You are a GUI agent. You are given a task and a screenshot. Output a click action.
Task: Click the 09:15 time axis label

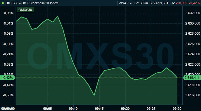pos(99,109)
